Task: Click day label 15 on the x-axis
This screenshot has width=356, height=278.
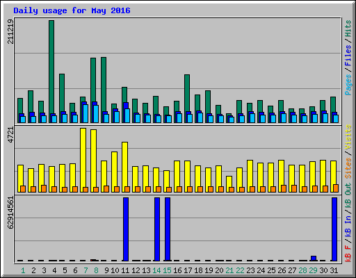Action: point(167,270)
